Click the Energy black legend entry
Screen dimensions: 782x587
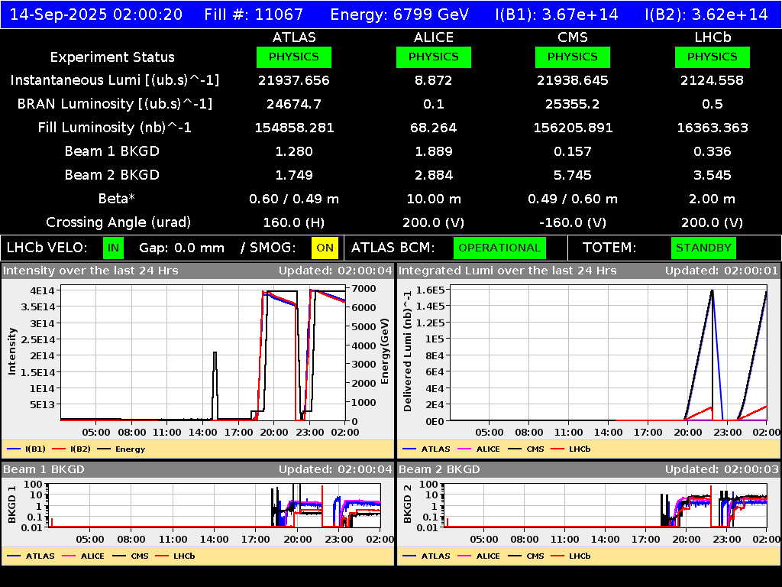(121, 449)
